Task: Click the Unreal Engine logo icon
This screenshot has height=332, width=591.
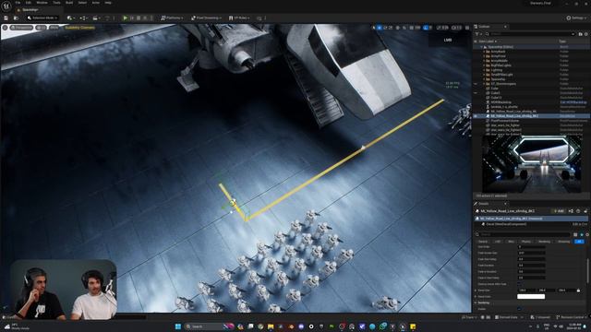Action: pyautogui.click(x=6, y=6)
